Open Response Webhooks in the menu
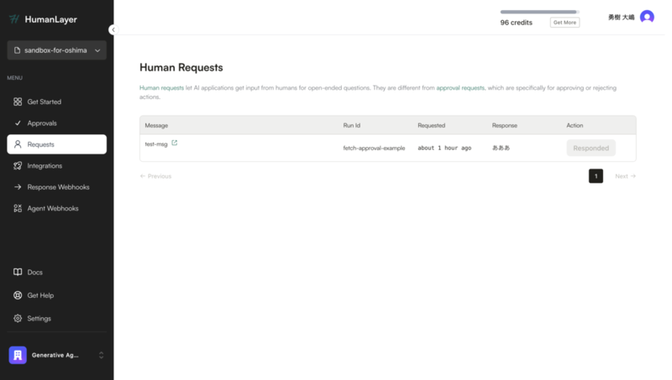 (56, 187)
